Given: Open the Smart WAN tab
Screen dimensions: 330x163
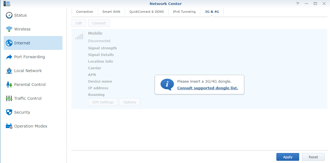Looking at the screenshot, I should pos(111,12).
